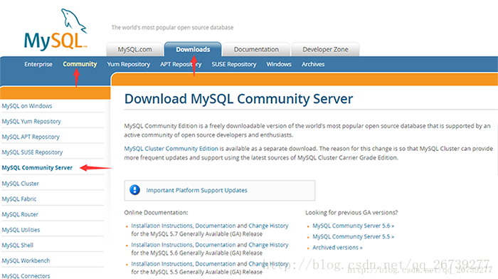
Task: Open MySQL Yum Repository sidebar link
Action: point(31,122)
